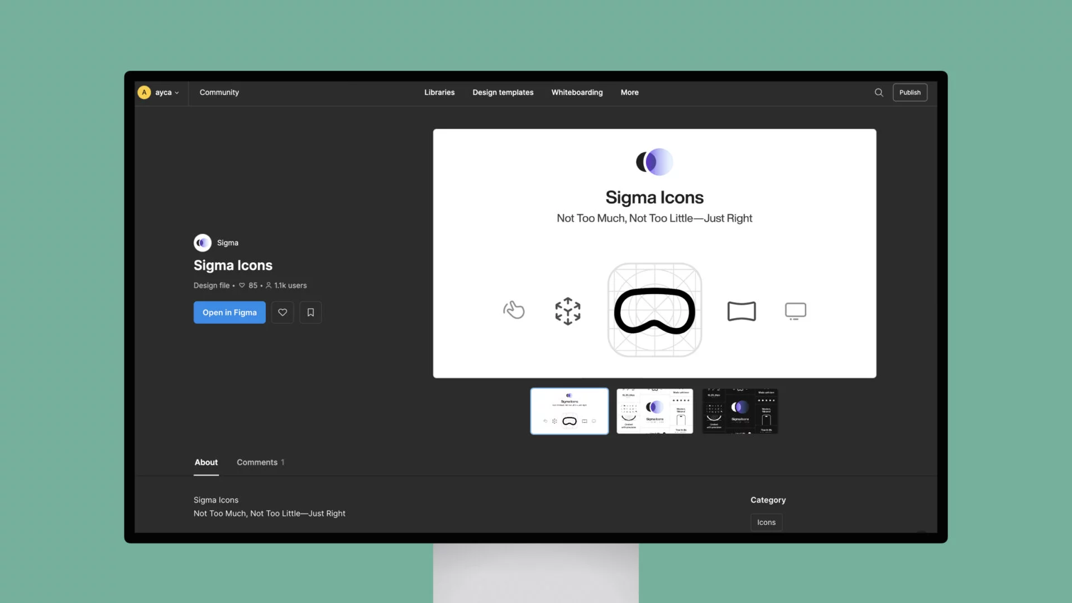Toggle the bookmark/save icon

click(x=310, y=312)
